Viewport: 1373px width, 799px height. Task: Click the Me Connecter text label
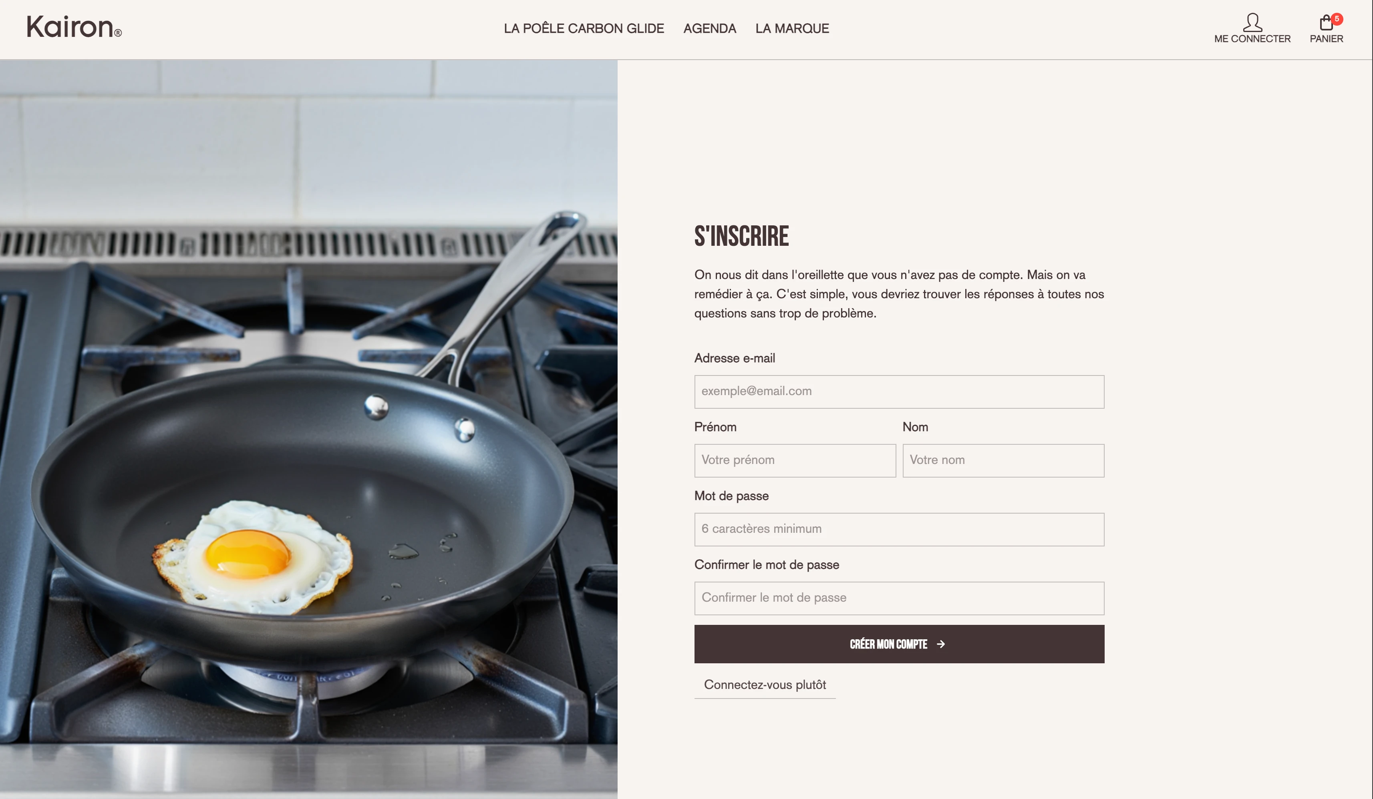tap(1252, 39)
